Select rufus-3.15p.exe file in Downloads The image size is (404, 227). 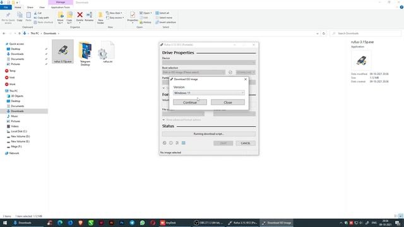point(62,52)
